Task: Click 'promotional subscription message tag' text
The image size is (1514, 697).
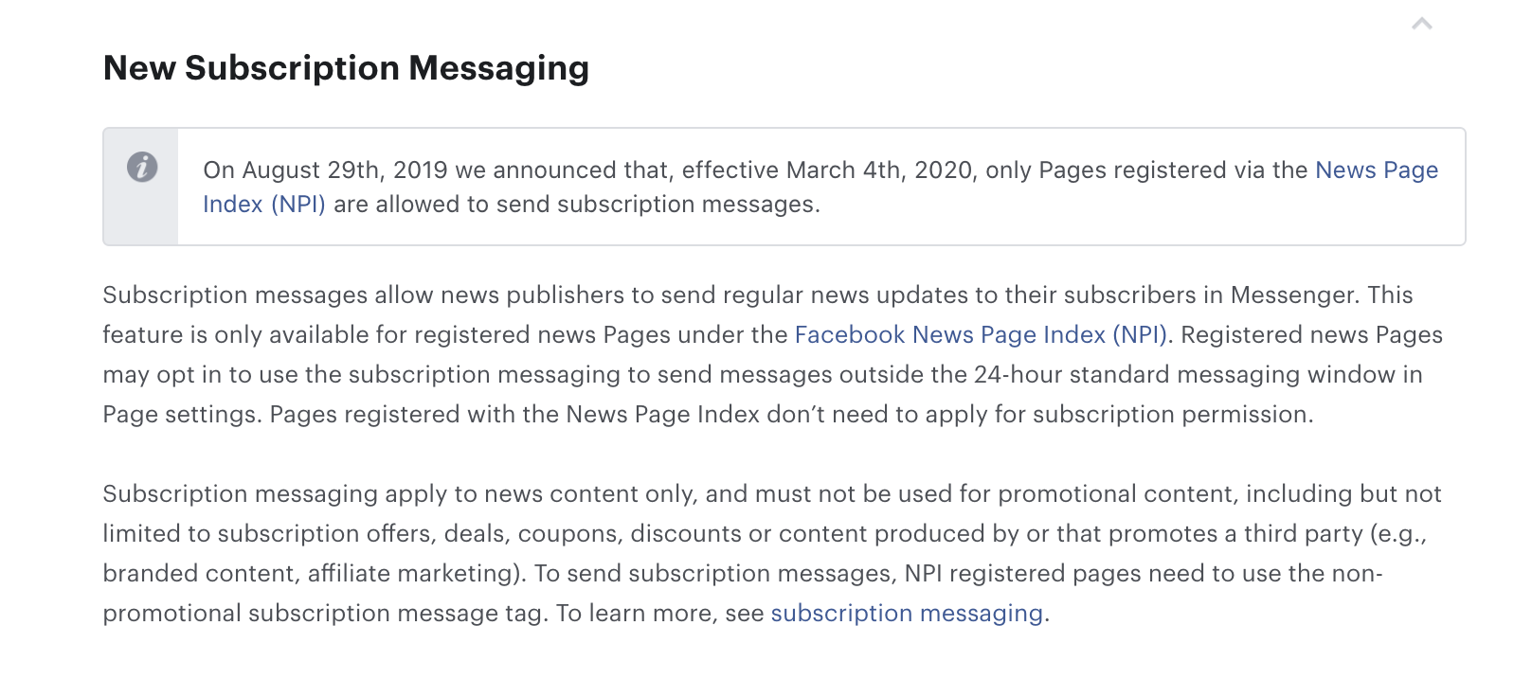Action: [x=323, y=614]
